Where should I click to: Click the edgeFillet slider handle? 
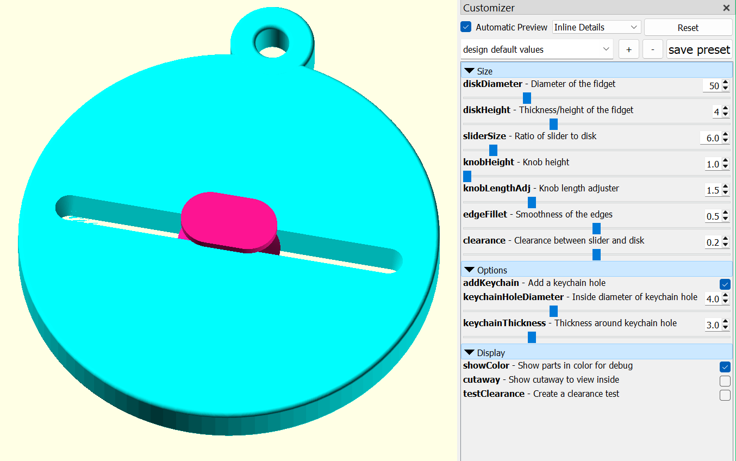[x=596, y=228]
